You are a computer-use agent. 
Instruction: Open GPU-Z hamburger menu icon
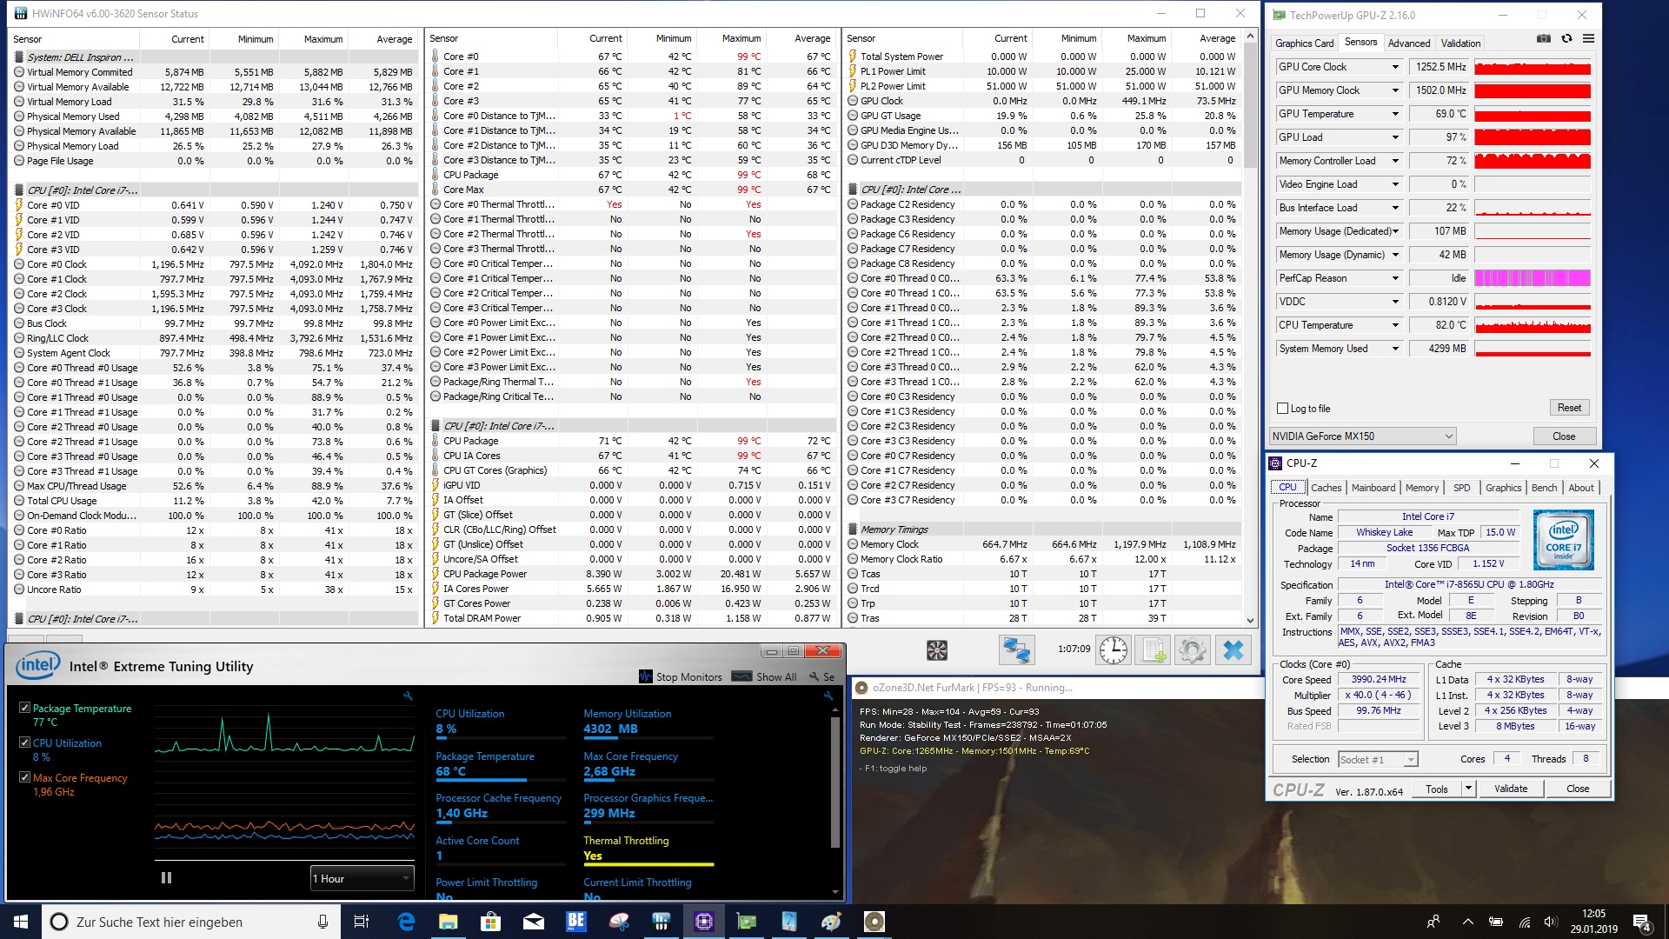[1588, 39]
